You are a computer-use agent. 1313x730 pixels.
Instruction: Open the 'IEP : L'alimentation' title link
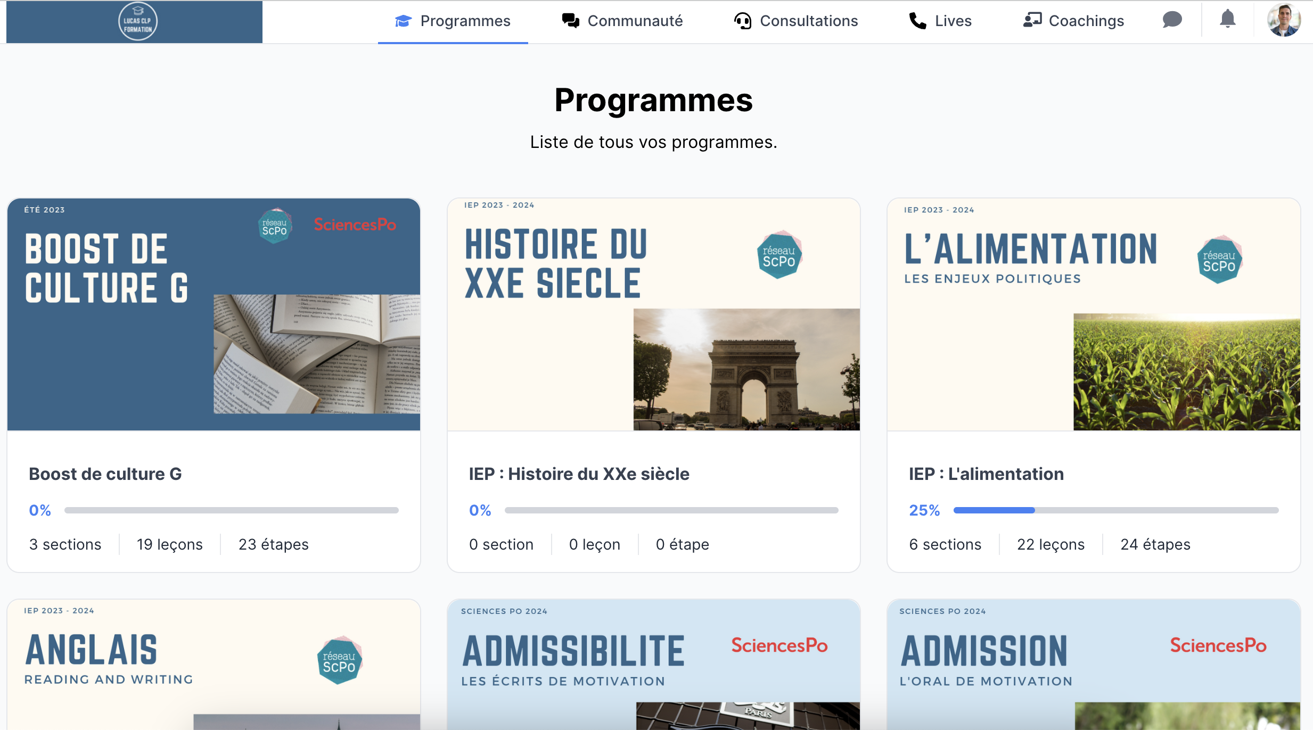[986, 474]
